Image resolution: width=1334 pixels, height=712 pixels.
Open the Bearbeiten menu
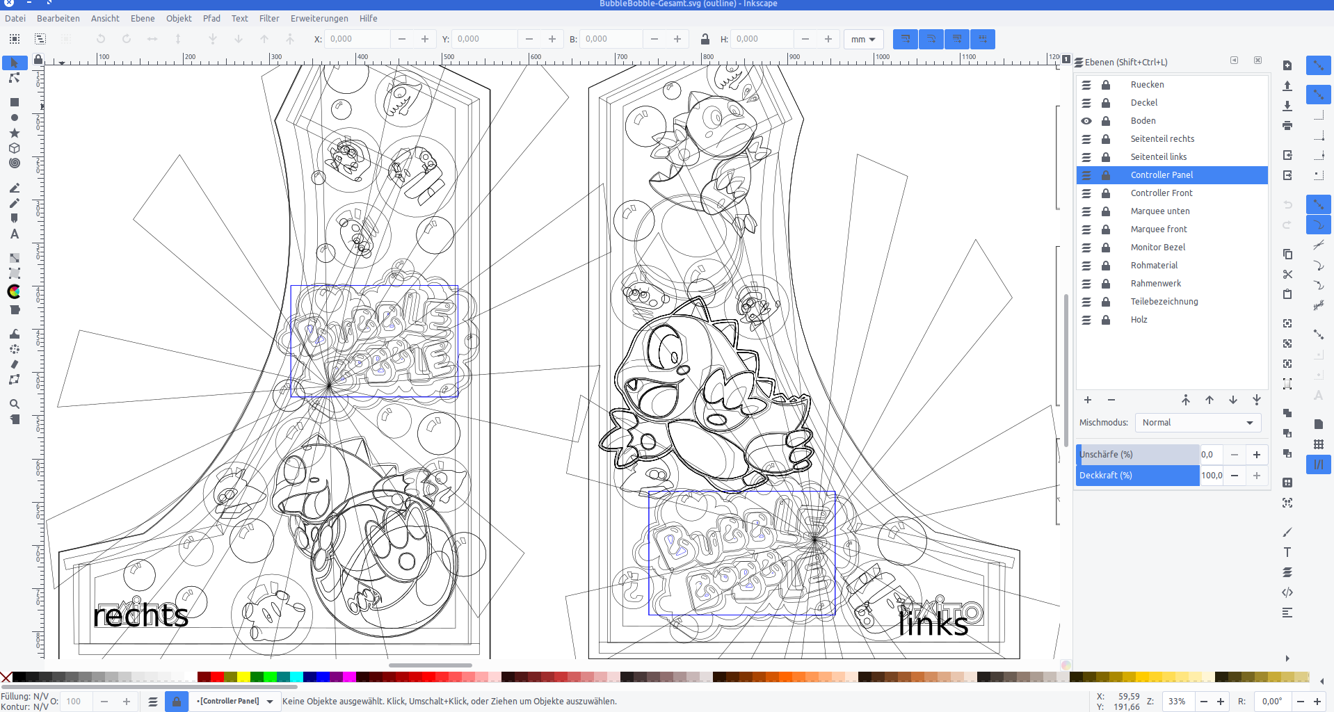(x=58, y=18)
